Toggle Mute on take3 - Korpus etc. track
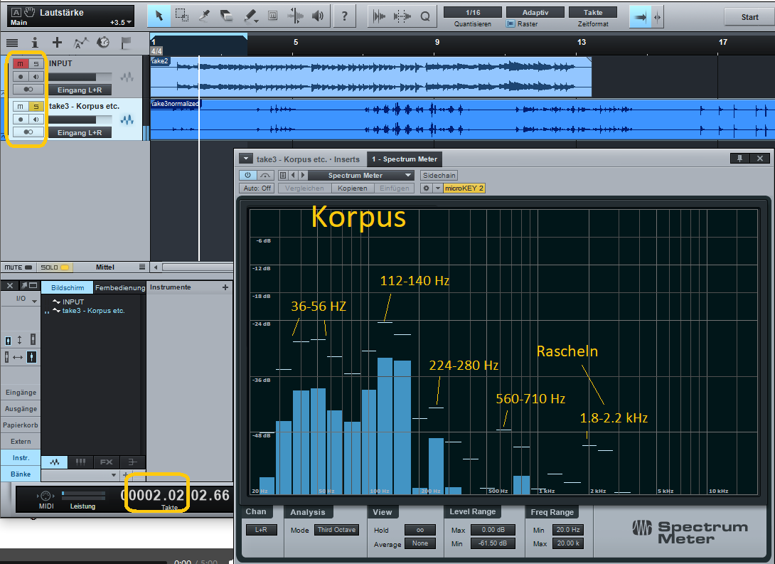775x564 pixels. point(21,106)
